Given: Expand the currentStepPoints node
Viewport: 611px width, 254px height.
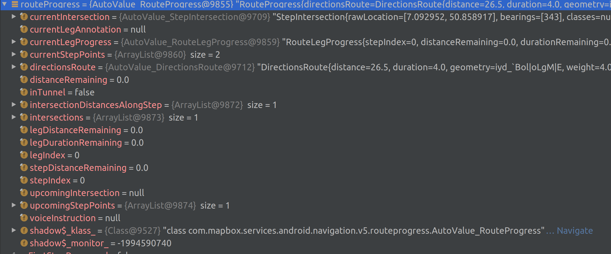Looking at the screenshot, I should click(14, 54).
